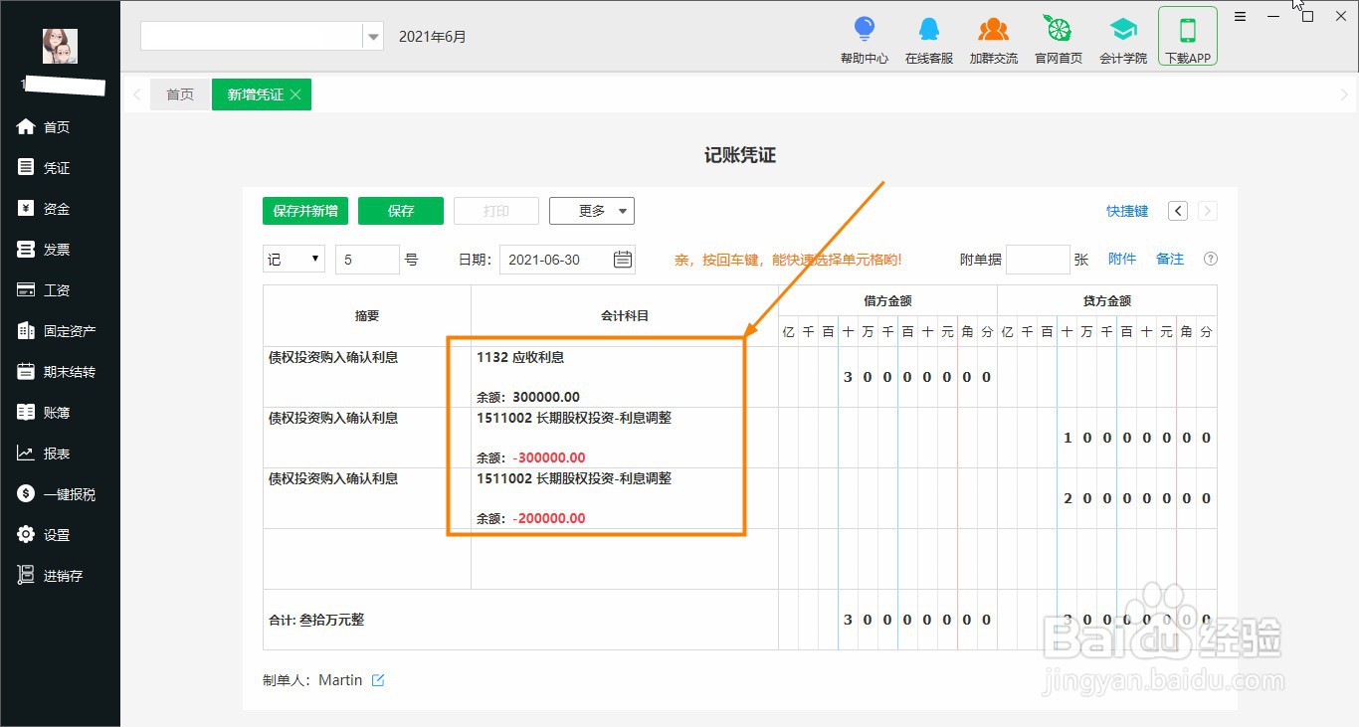Viewport: 1359px width, 727px height.
Task: Edit the 制单人 Martin entry
Action: 378,679
